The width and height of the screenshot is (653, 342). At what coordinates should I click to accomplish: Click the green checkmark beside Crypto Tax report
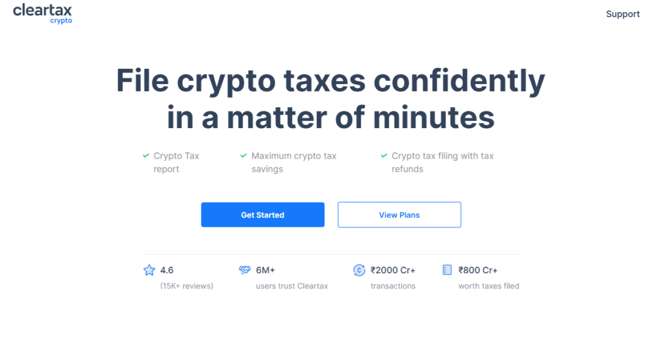[x=146, y=155]
